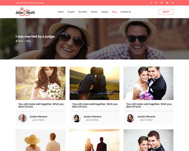Open the Our Story menu item
This screenshot has height=151, width=189.
(x=83, y=12)
